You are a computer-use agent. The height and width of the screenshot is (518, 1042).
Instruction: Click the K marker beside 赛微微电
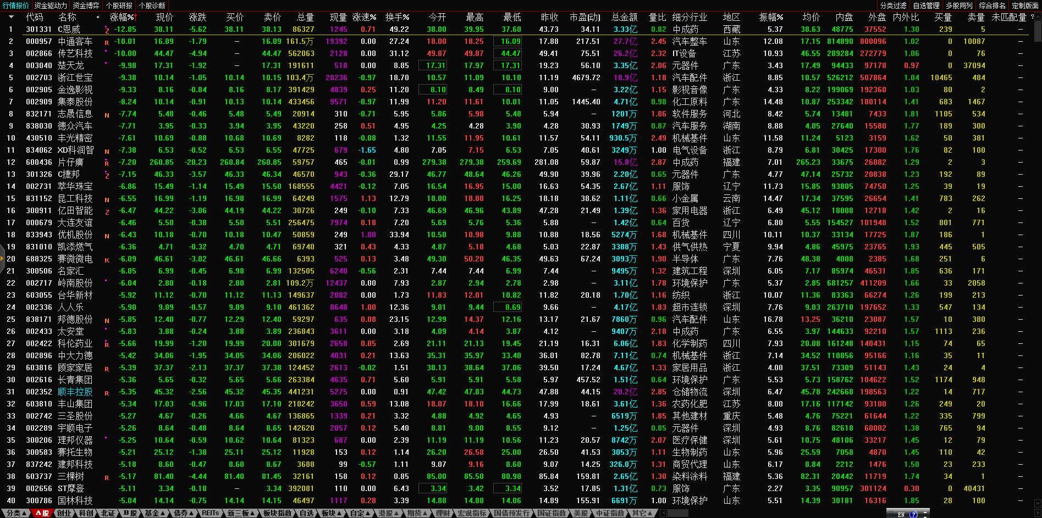click(x=107, y=260)
